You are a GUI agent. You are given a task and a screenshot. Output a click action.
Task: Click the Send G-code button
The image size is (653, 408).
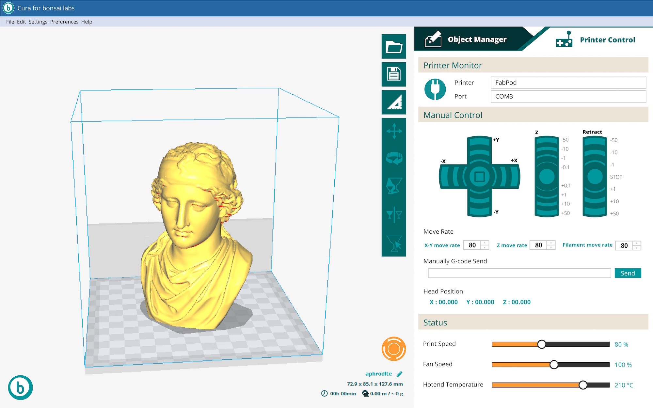tap(628, 273)
